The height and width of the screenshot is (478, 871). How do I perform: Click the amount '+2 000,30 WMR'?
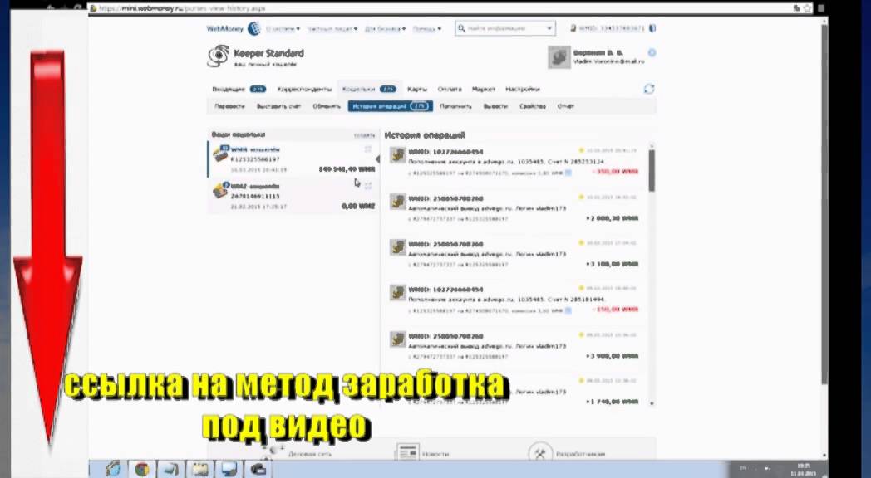(x=612, y=218)
